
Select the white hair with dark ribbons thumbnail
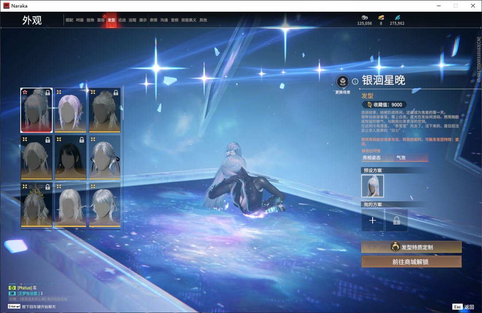(104, 158)
